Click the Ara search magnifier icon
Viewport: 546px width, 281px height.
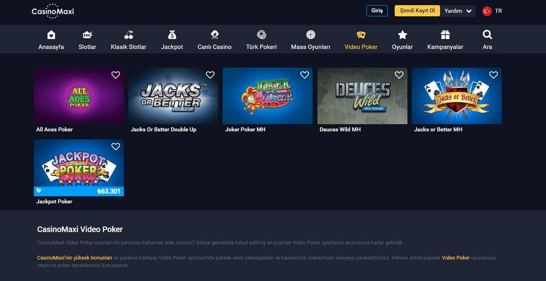click(x=487, y=35)
